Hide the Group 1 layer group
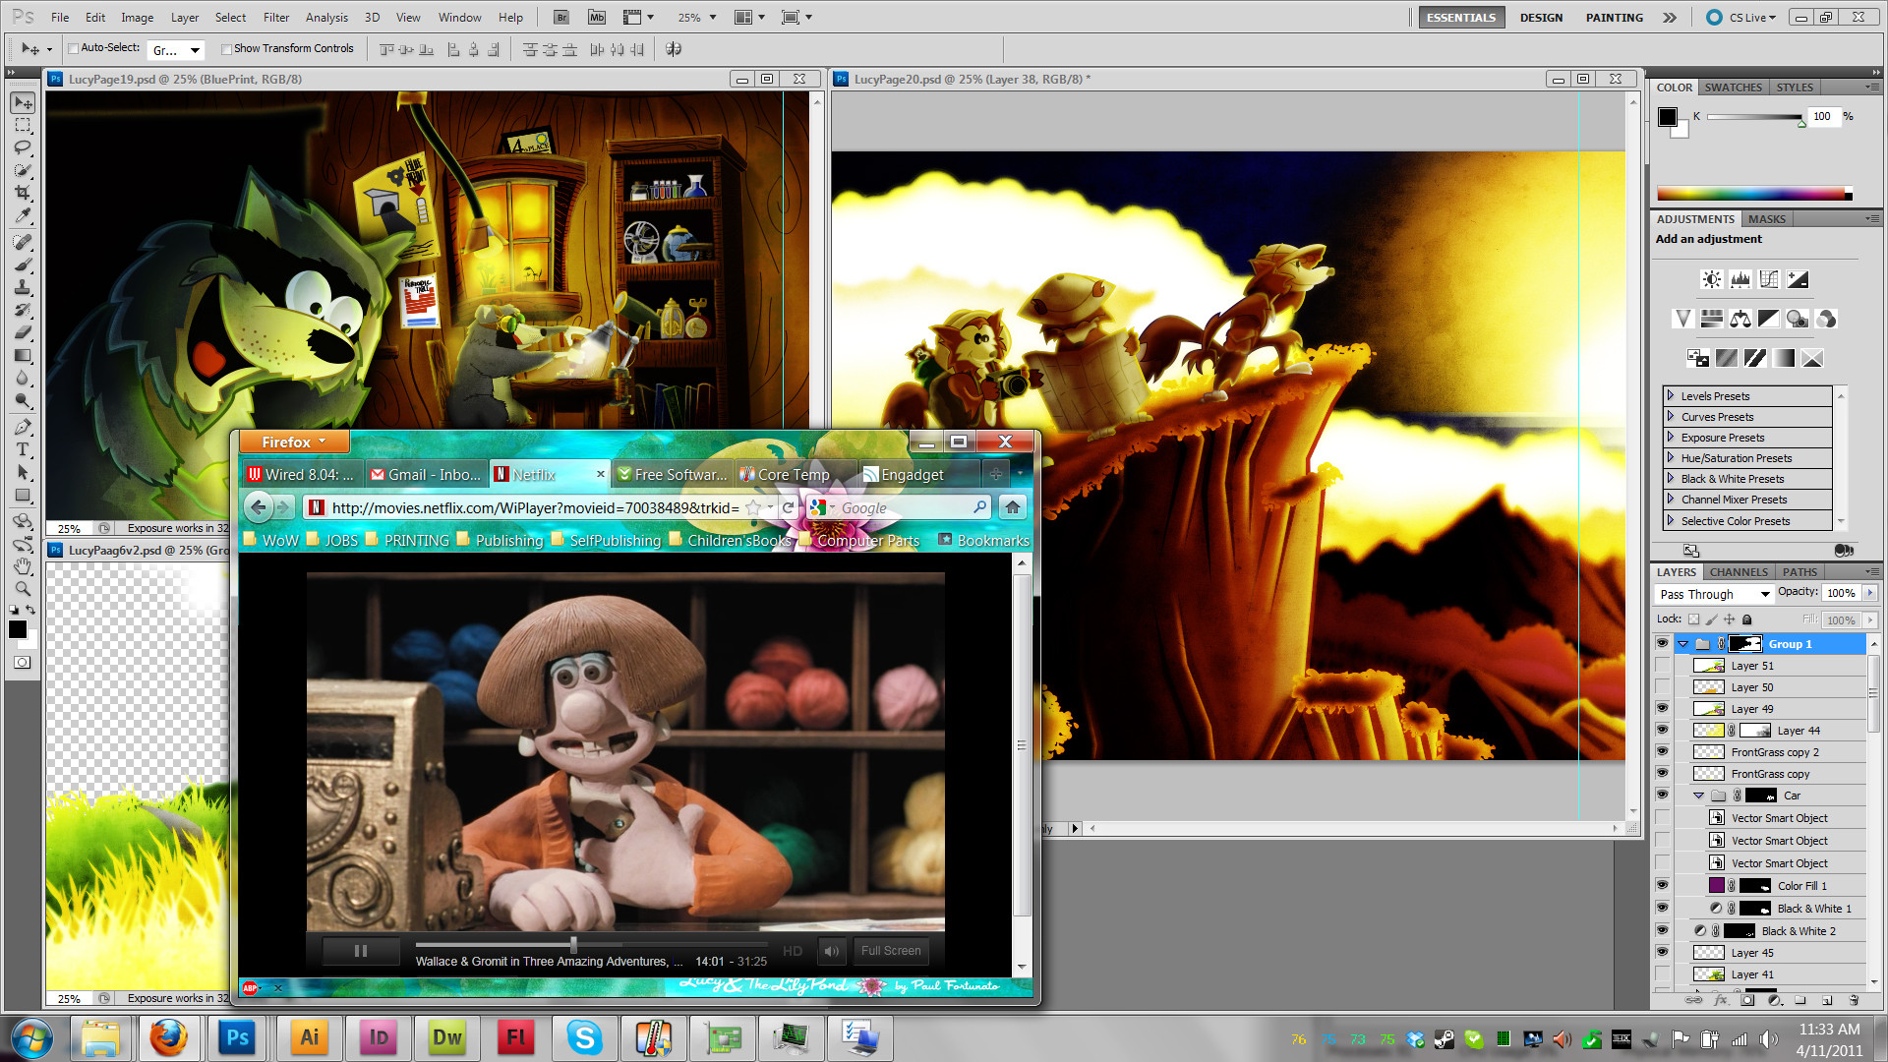 coord(1662,643)
